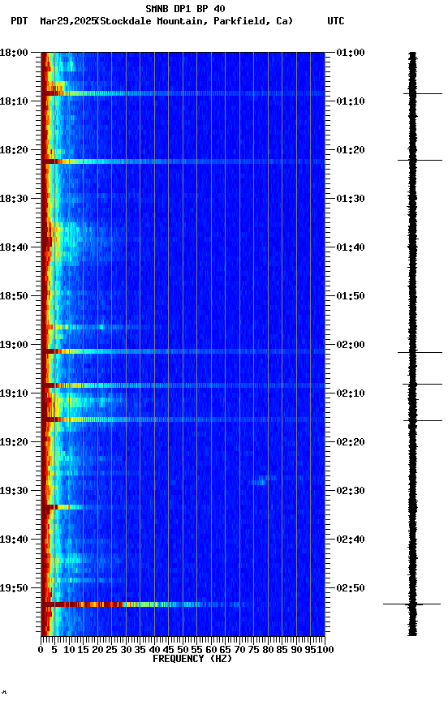Click the title text SMNB DP1 BP 40
The image size is (448, 701).
tap(185, 8)
